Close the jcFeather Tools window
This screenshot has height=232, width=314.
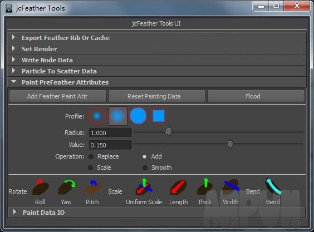pos(297,6)
